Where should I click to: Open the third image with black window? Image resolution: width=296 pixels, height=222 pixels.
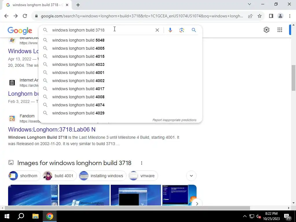[136, 195]
